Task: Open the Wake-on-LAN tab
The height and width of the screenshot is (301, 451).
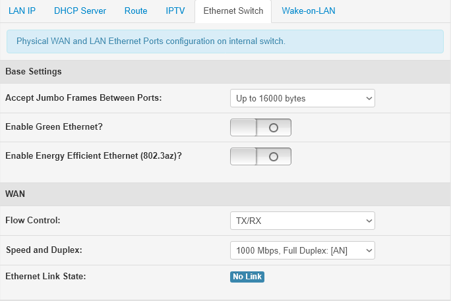Action: [309, 11]
